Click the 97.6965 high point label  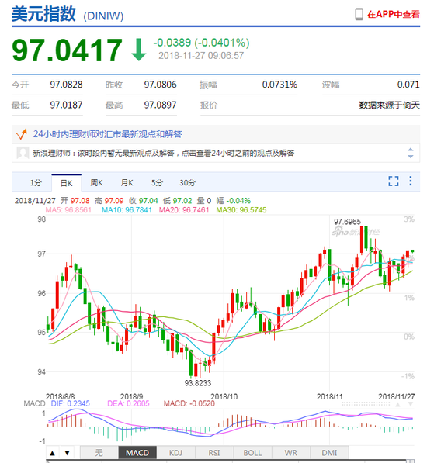[347, 222]
